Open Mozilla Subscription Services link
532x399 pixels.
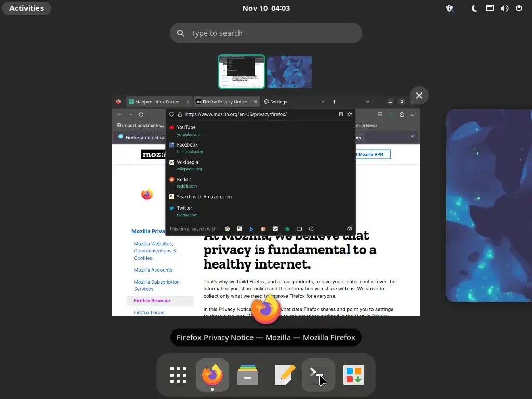[156, 285]
